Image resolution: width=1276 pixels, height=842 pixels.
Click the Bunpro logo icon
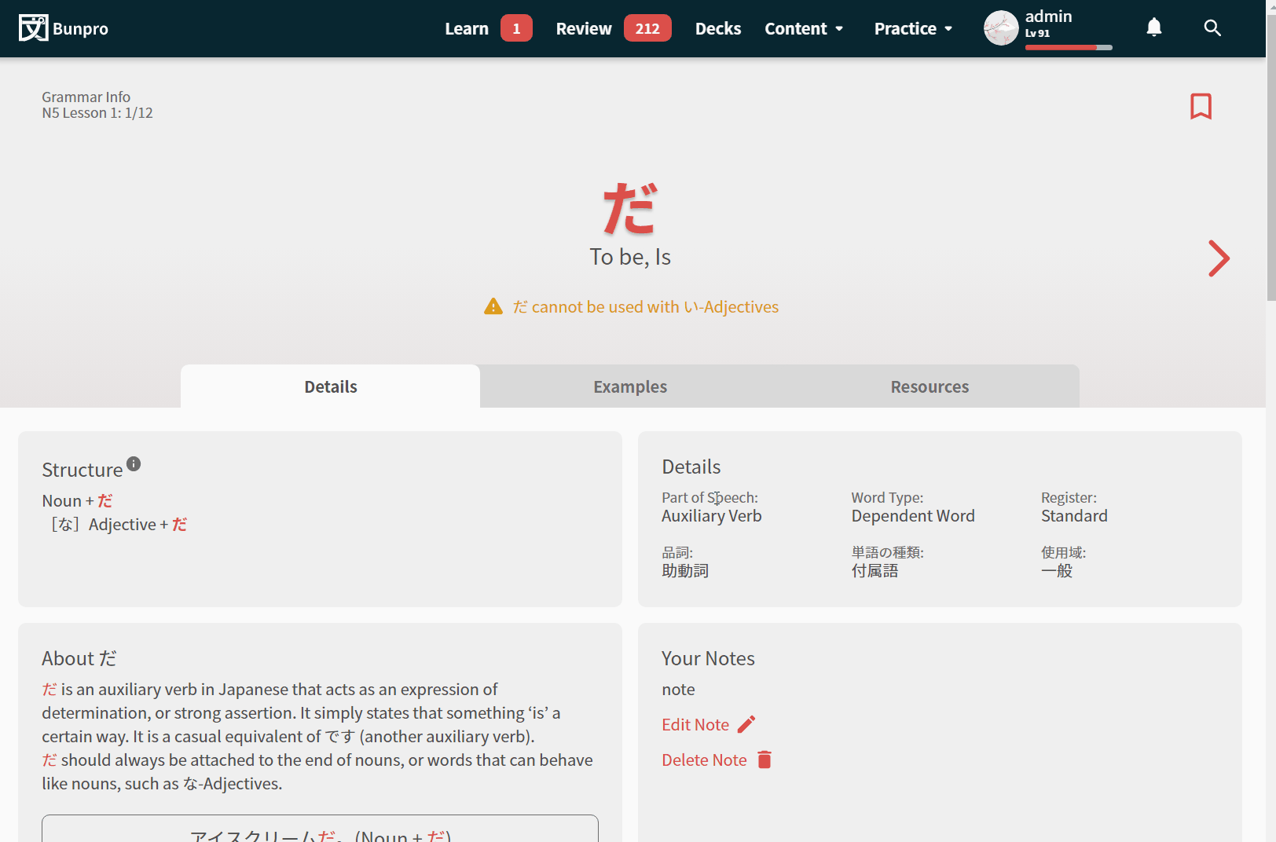coord(33,28)
